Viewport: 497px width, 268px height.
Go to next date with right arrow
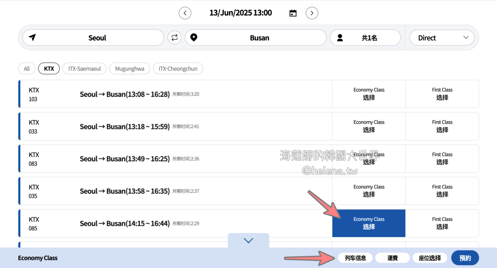click(312, 13)
